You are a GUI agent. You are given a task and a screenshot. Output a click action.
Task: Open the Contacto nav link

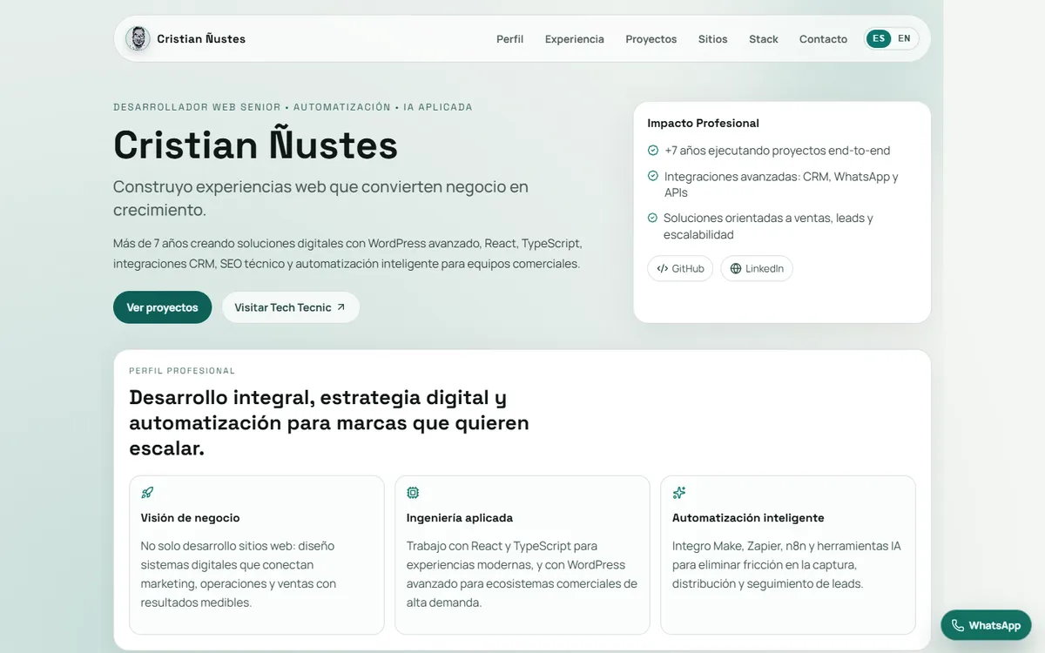(x=824, y=39)
